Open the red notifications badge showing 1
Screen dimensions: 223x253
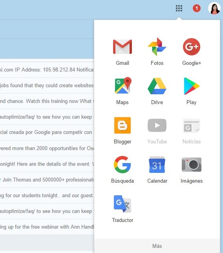[x=197, y=8]
